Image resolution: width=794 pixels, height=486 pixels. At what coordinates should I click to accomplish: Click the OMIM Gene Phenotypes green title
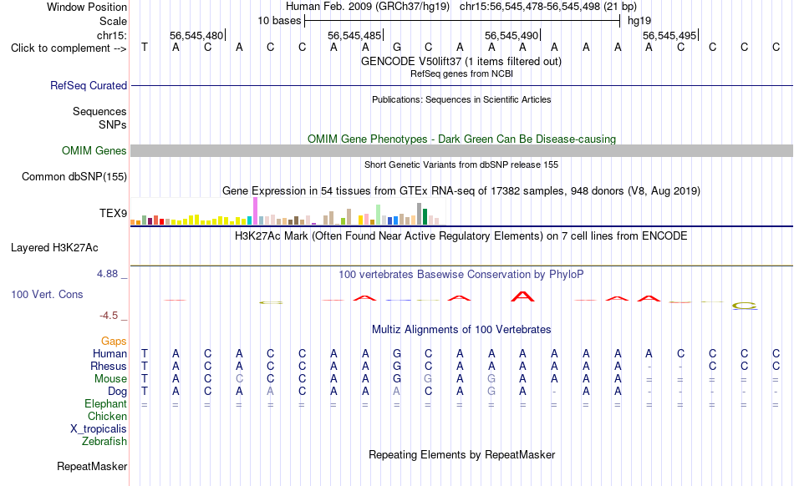click(x=461, y=139)
